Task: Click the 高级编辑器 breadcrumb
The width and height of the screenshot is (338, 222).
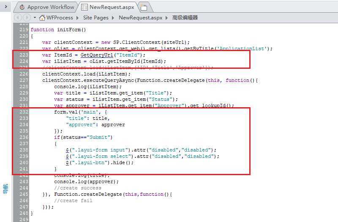Action: click(185, 18)
